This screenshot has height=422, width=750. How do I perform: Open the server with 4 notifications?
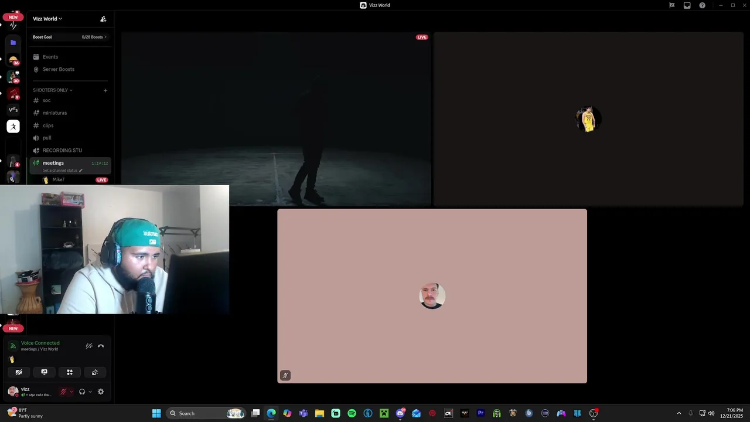13,162
